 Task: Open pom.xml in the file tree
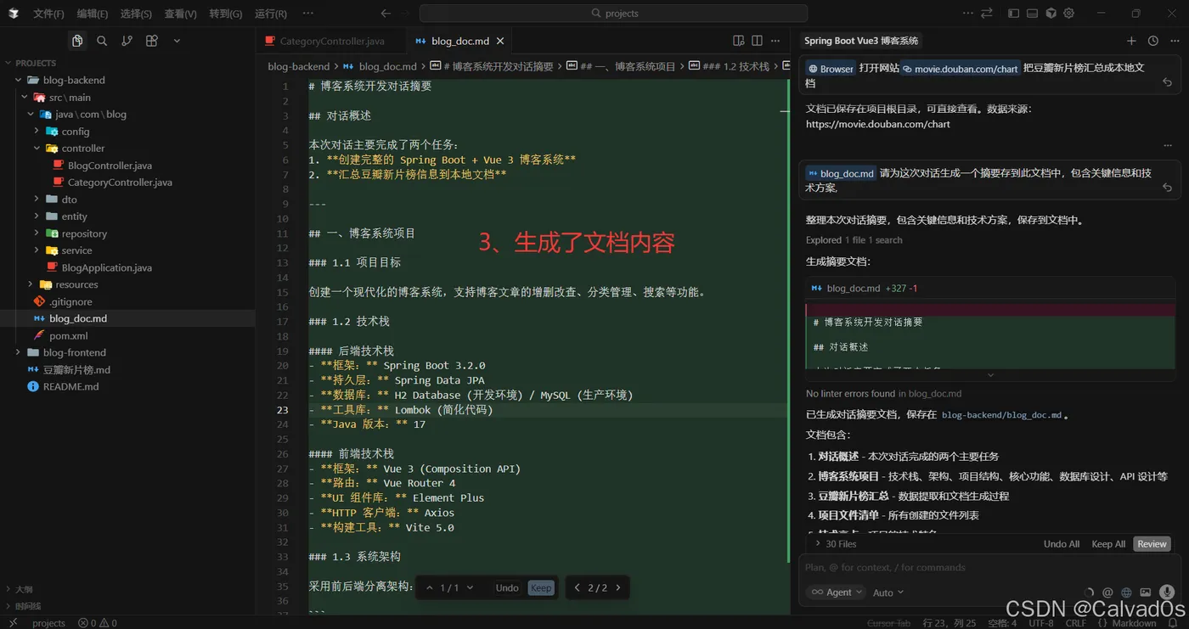(69, 335)
